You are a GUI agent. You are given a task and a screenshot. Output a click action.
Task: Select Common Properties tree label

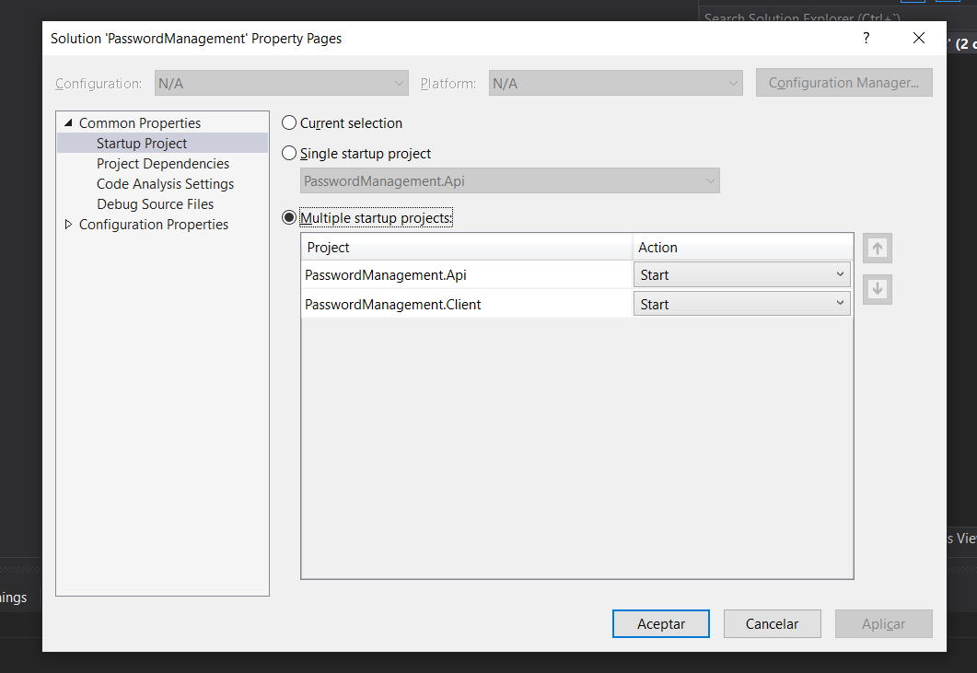tap(140, 122)
